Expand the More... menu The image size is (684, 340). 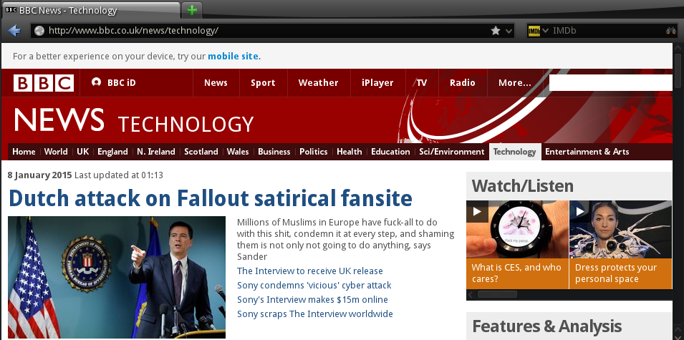coord(515,83)
